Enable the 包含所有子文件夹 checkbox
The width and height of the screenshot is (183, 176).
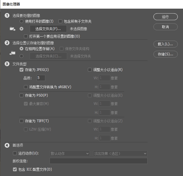tap(61, 21)
